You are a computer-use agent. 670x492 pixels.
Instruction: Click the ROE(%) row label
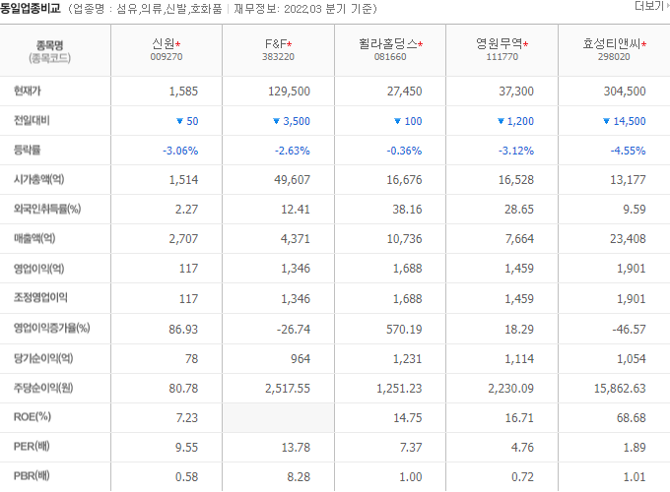click(x=33, y=417)
